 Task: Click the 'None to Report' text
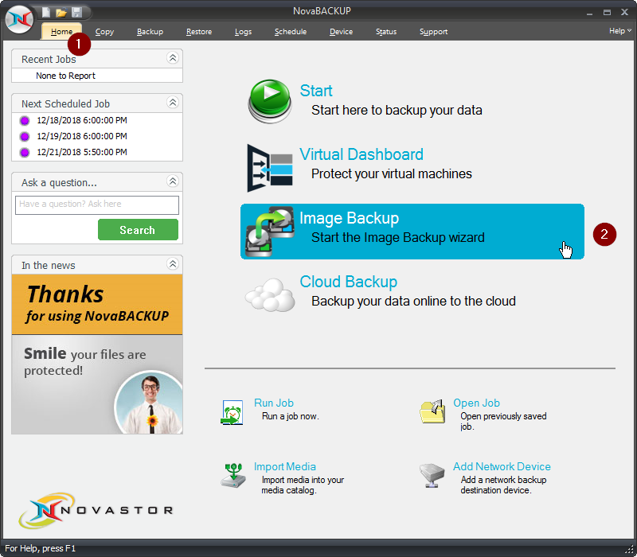coord(66,76)
